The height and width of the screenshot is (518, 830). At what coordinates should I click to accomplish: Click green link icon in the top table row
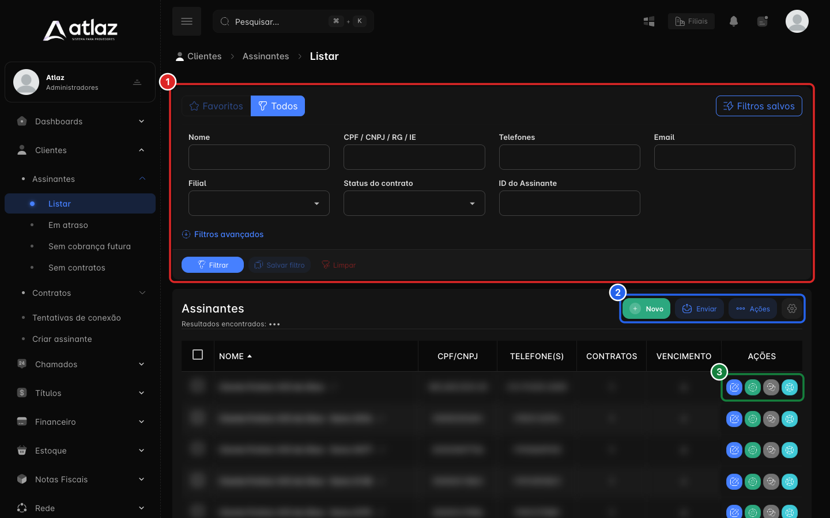point(753,387)
